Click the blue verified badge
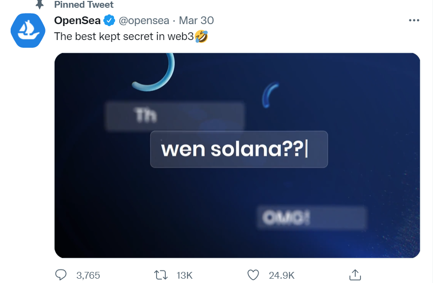 point(109,20)
